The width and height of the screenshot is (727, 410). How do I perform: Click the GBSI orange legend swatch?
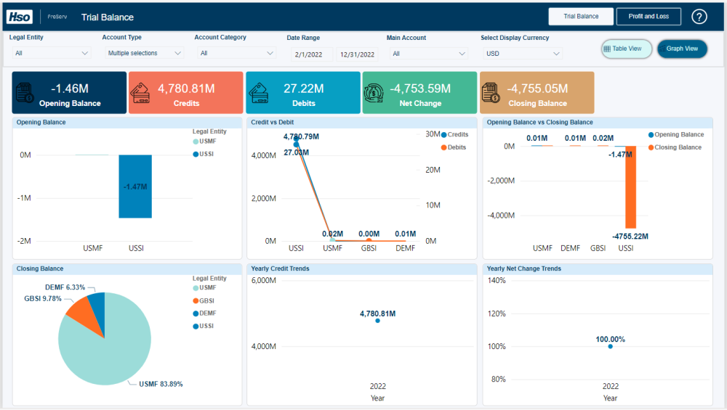(196, 301)
